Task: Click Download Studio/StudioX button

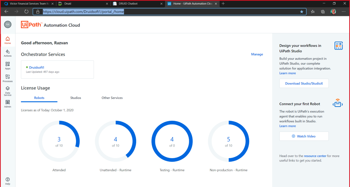Action: point(304,83)
